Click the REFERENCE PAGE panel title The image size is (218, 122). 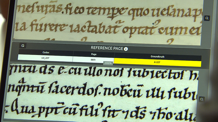[x=107, y=48]
